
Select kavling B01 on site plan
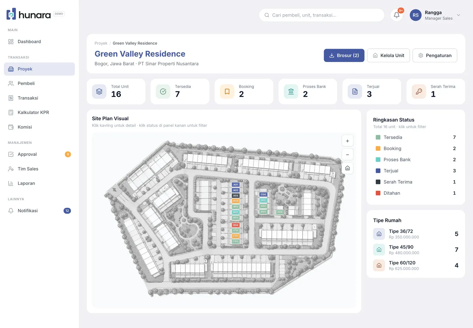(x=236, y=207)
